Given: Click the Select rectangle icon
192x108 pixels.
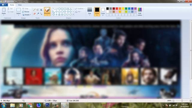Looking at the screenshot, I should [x=19, y=10].
